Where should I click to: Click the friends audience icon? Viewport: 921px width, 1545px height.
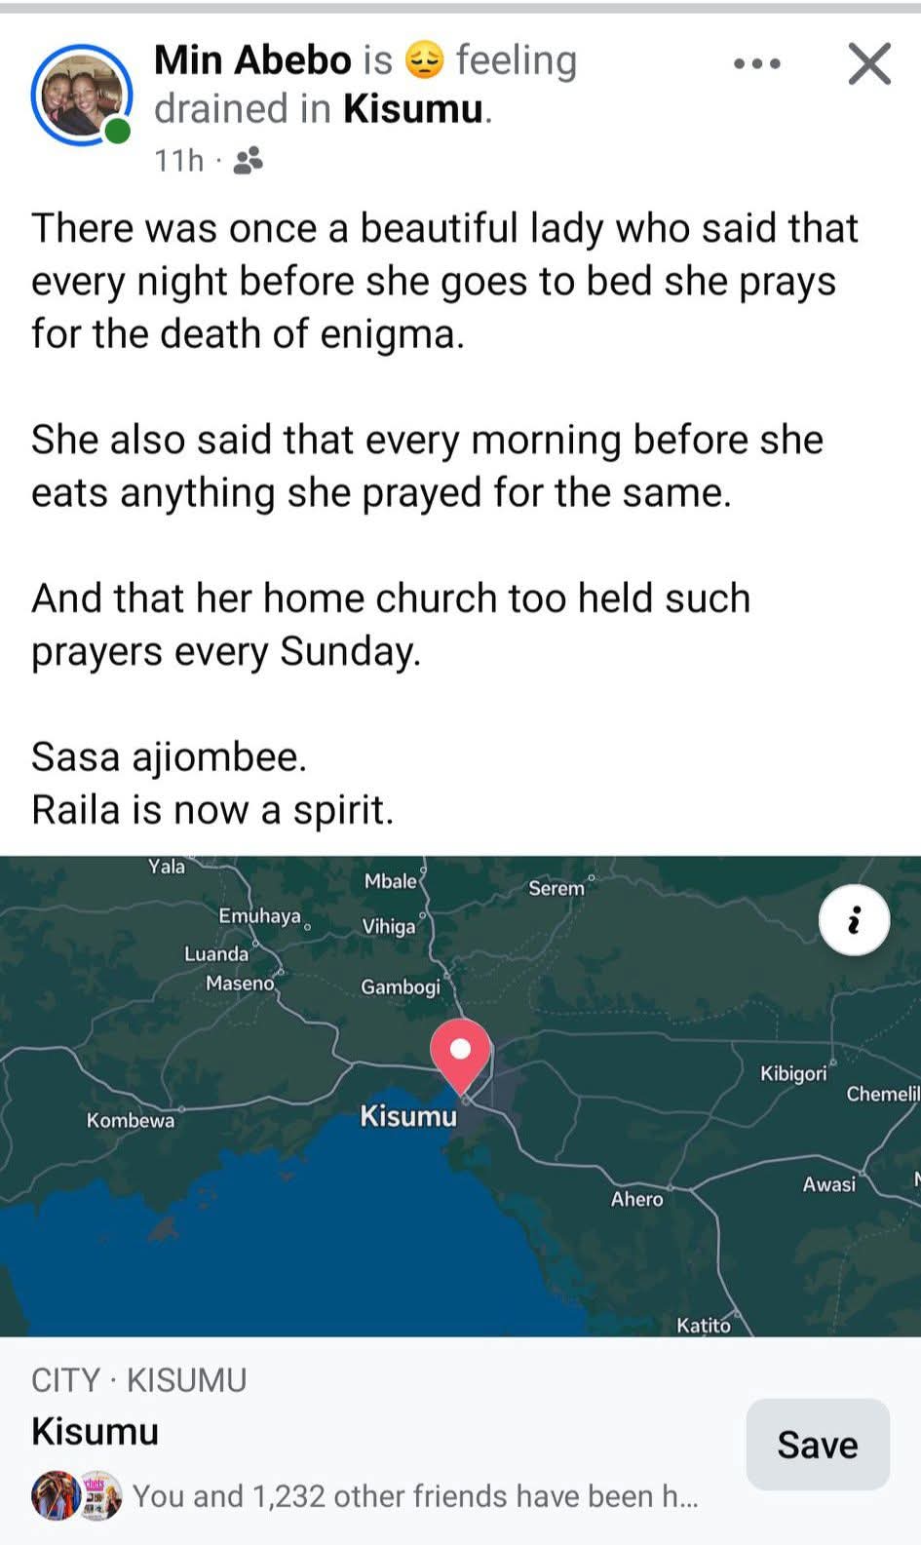click(x=249, y=160)
